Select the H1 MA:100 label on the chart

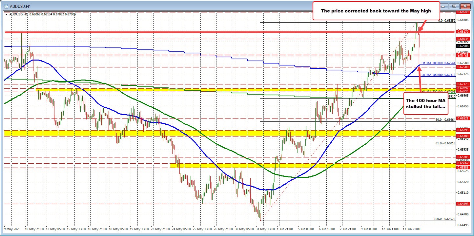[439, 63]
